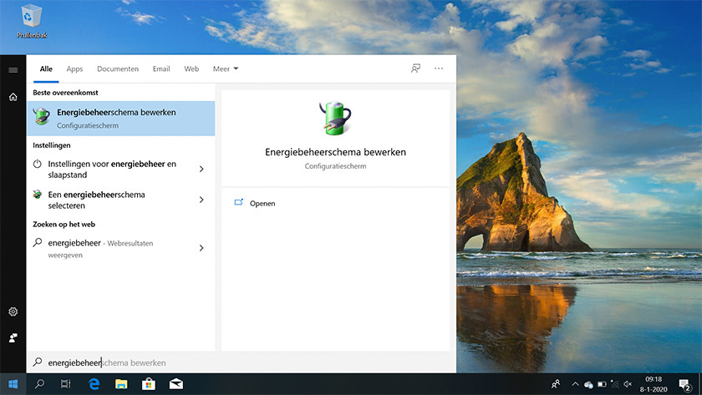This screenshot has height=395, width=702.
Task: Open Microsoft Store from the taskbar
Action: point(149,384)
